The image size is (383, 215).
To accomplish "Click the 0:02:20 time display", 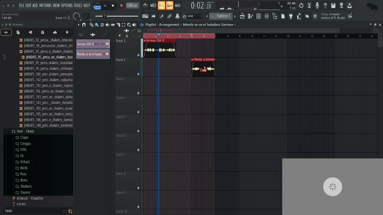I will point(201,6).
